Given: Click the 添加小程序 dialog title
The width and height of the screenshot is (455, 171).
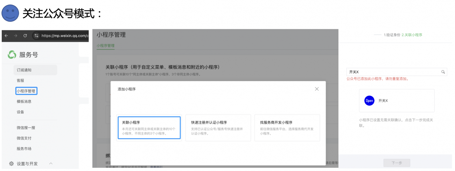Looking at the screenshot, I should point(126,89).
